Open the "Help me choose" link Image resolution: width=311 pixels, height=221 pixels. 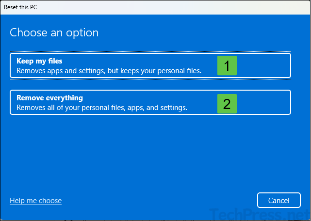35,201
